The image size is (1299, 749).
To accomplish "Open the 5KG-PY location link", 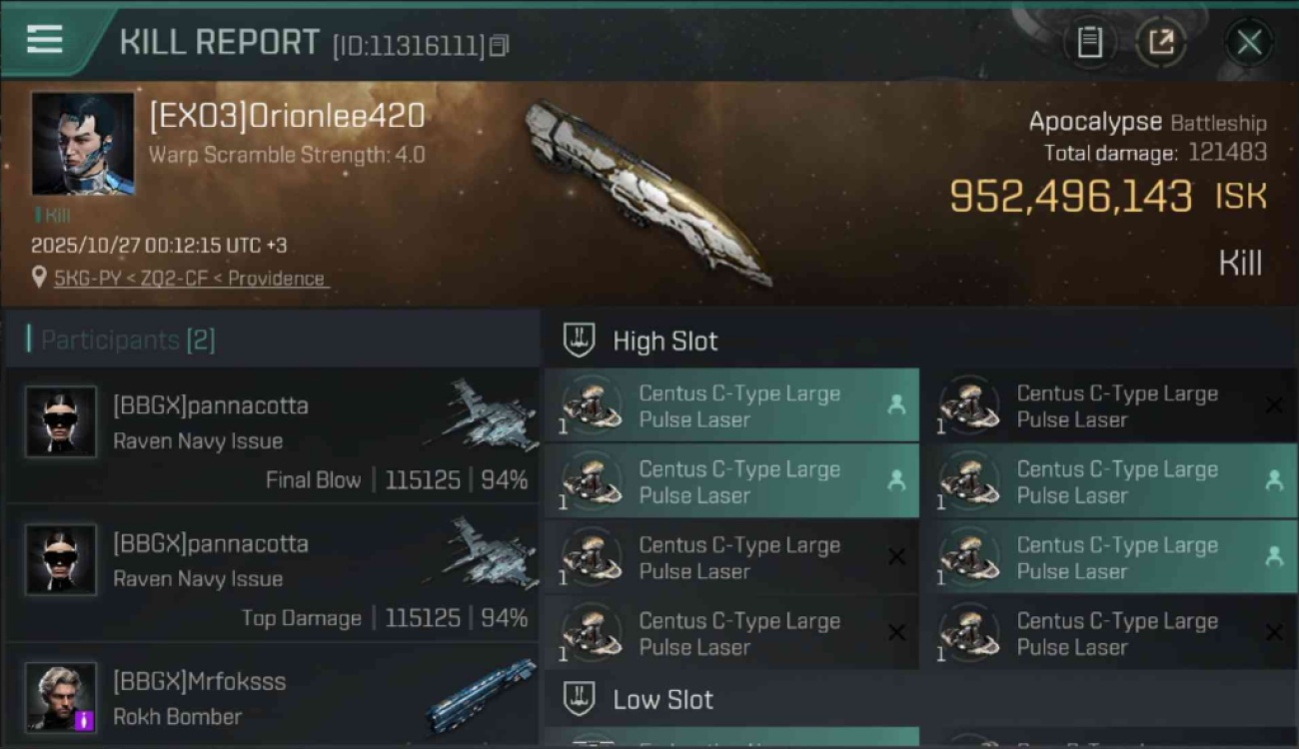I will pyautogui.click(x=190, y=279).
